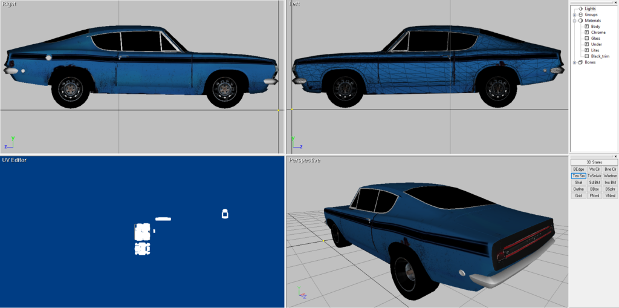
Task: Click the Groups cylinder icon
Action: click(580, 15)
